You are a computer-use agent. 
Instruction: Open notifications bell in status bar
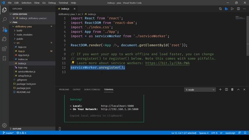tap(245, 133)
